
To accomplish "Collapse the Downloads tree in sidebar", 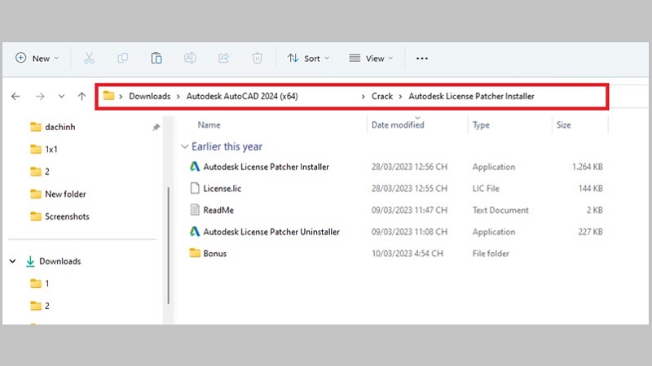I will point(13,262).
